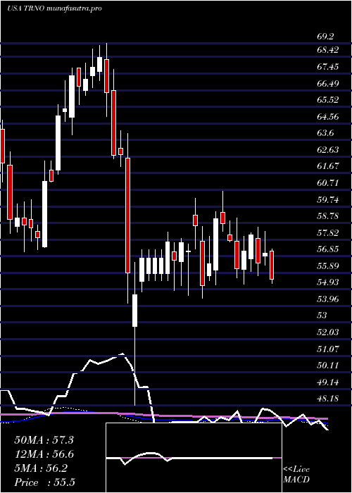This screenshot has width=352, height=493.
Task: Click the last red candle on the right
Action: (272, 265)
